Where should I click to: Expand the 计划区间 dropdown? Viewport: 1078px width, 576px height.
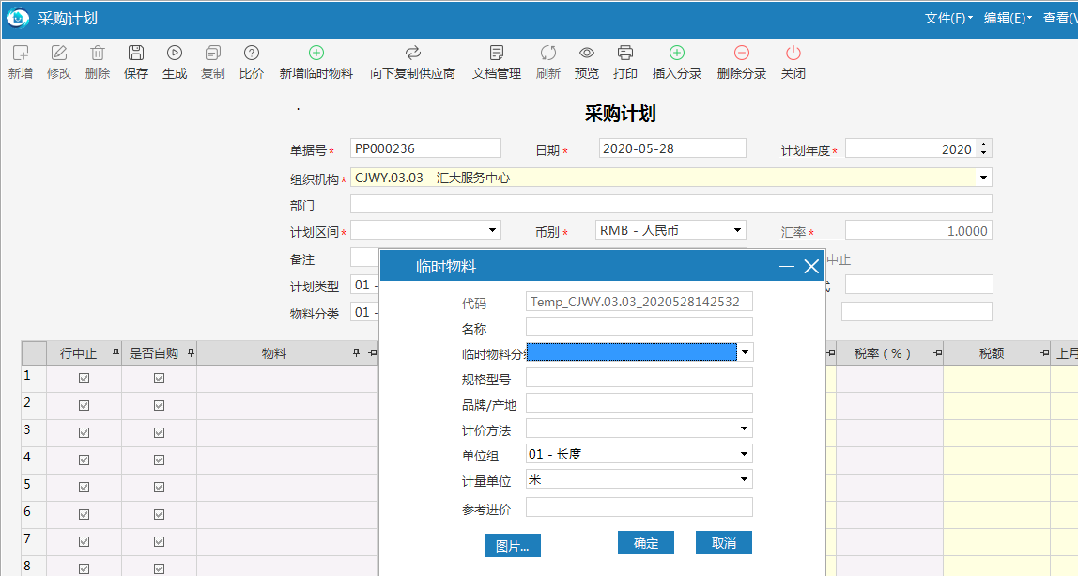pyautogui.click(x=492, y=230)
